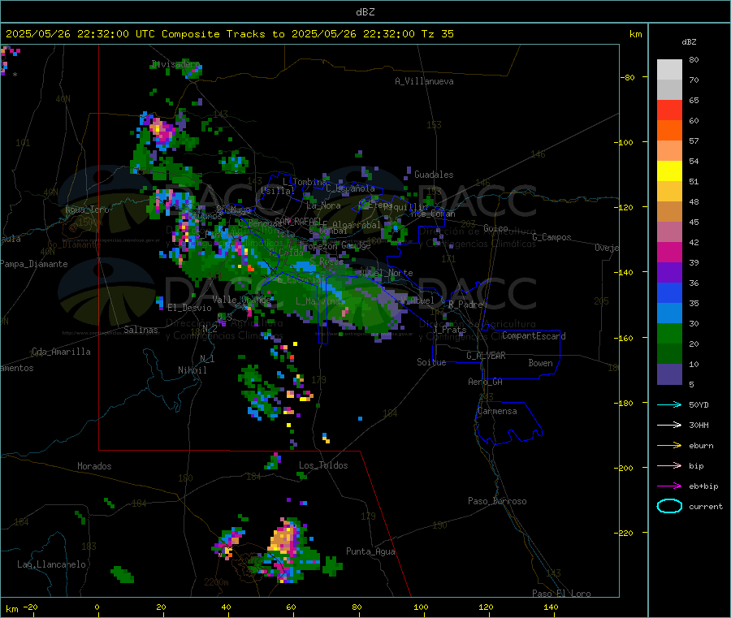
Task: Click the A_Villanueva place label
Action: click(x=424, y=81)
